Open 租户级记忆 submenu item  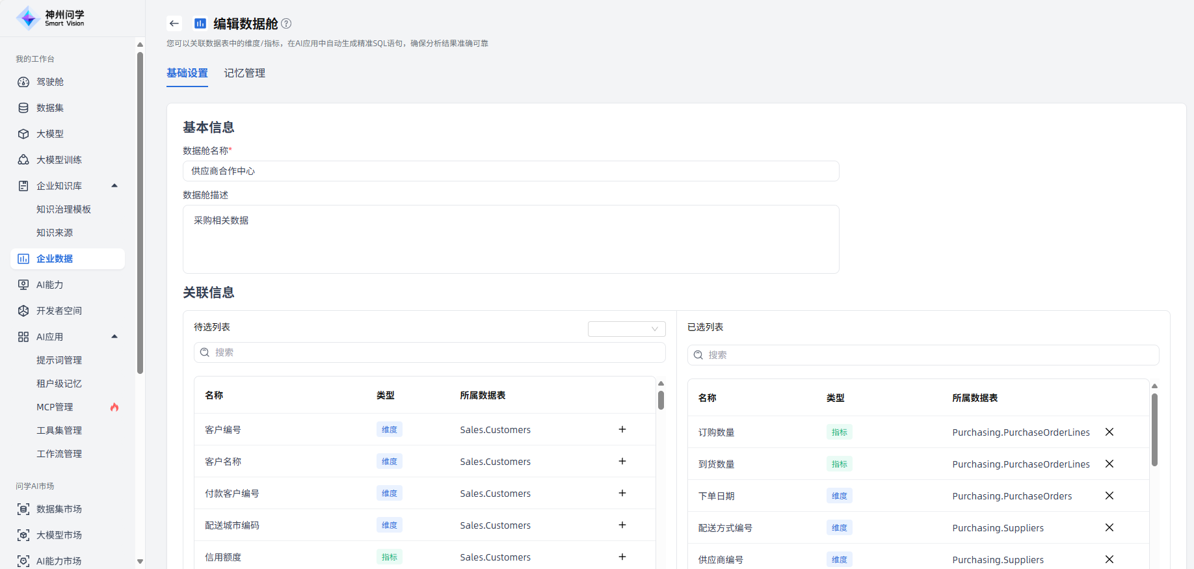(x=59, y=384)
